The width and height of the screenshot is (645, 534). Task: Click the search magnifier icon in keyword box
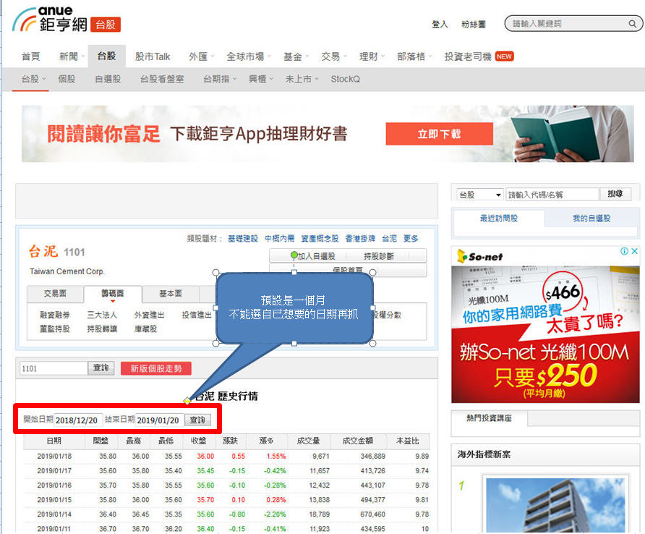pyautogui.click(x=632, y=24)
